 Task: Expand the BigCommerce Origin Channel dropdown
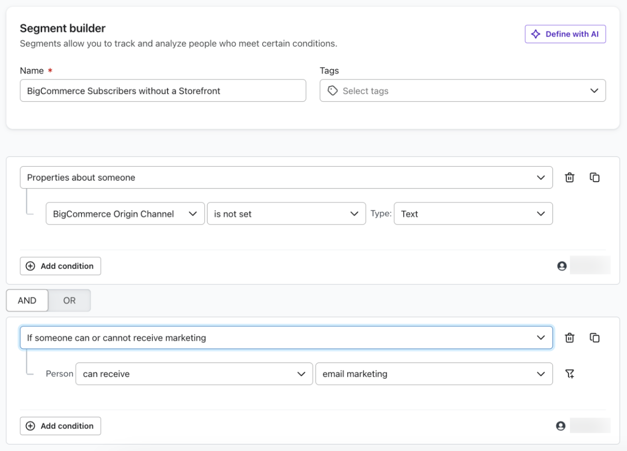tap(125, 214)
